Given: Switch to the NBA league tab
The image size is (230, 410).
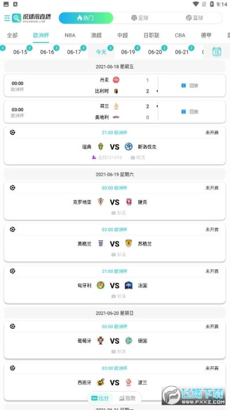Looking at the screenshot, I should (70, 35).
